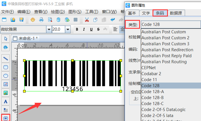Viewport: 201px width, 121px height.
Task: Open the 查看(V) menu
Action: coord(41,12)
